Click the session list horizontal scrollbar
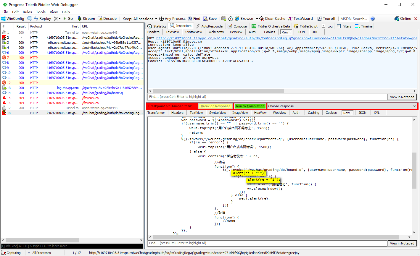This screenshot has height=256, width=420. (72, 240)
